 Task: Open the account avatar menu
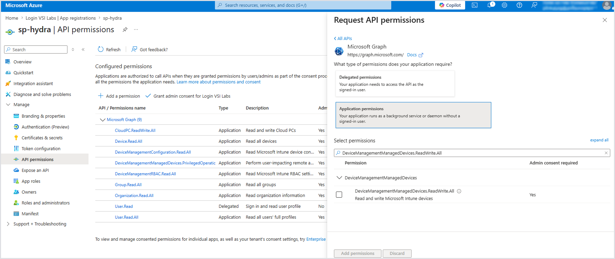[607, 5]
